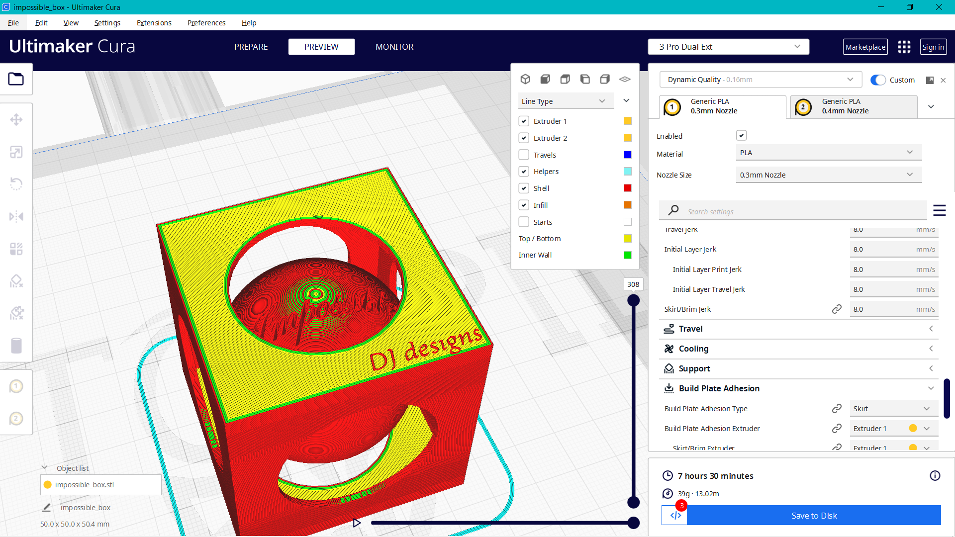This screenshot has height=537, width=955.
Task: Switch to the MONITOR tab
Action: pyautogui.click(x=394, y=46)
